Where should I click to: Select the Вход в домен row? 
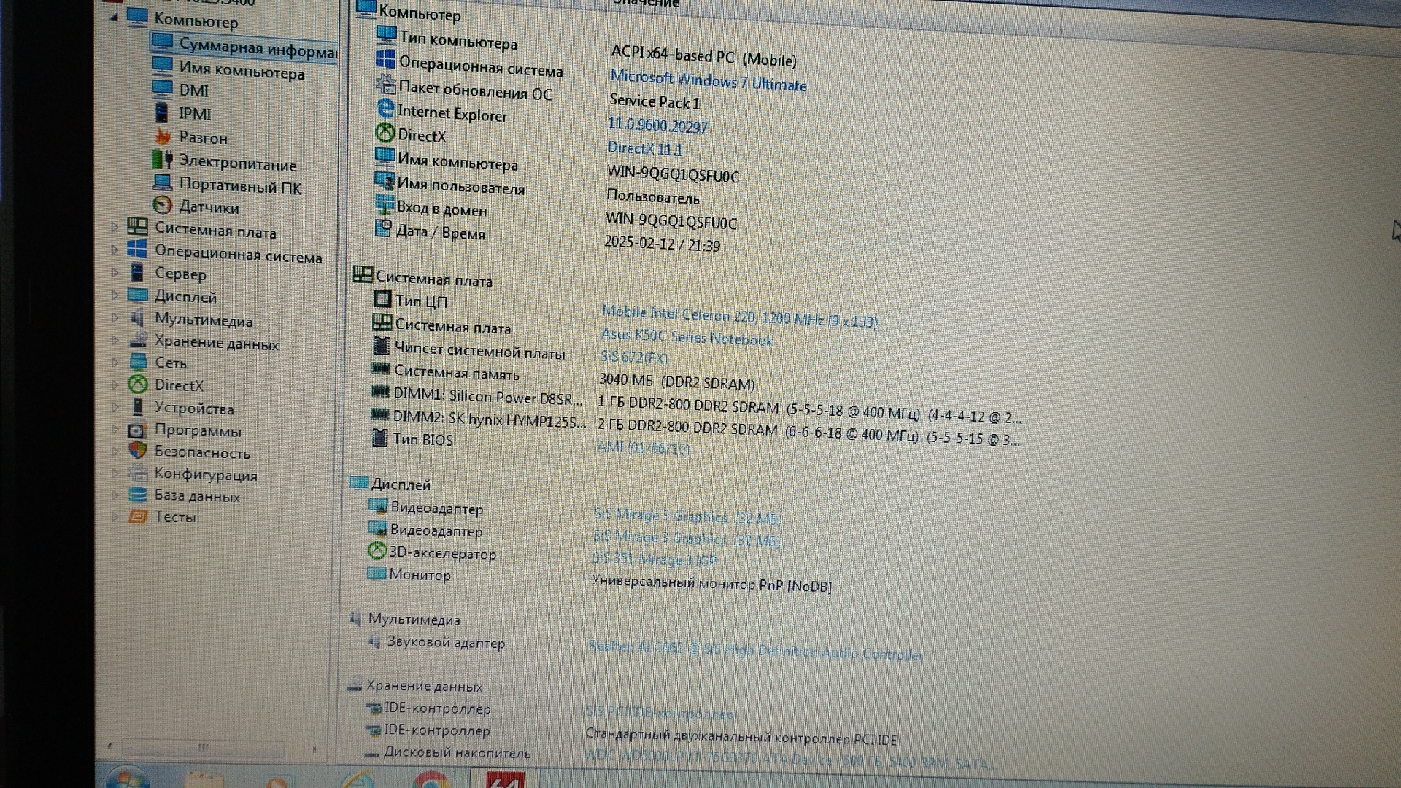pos(555,215)
